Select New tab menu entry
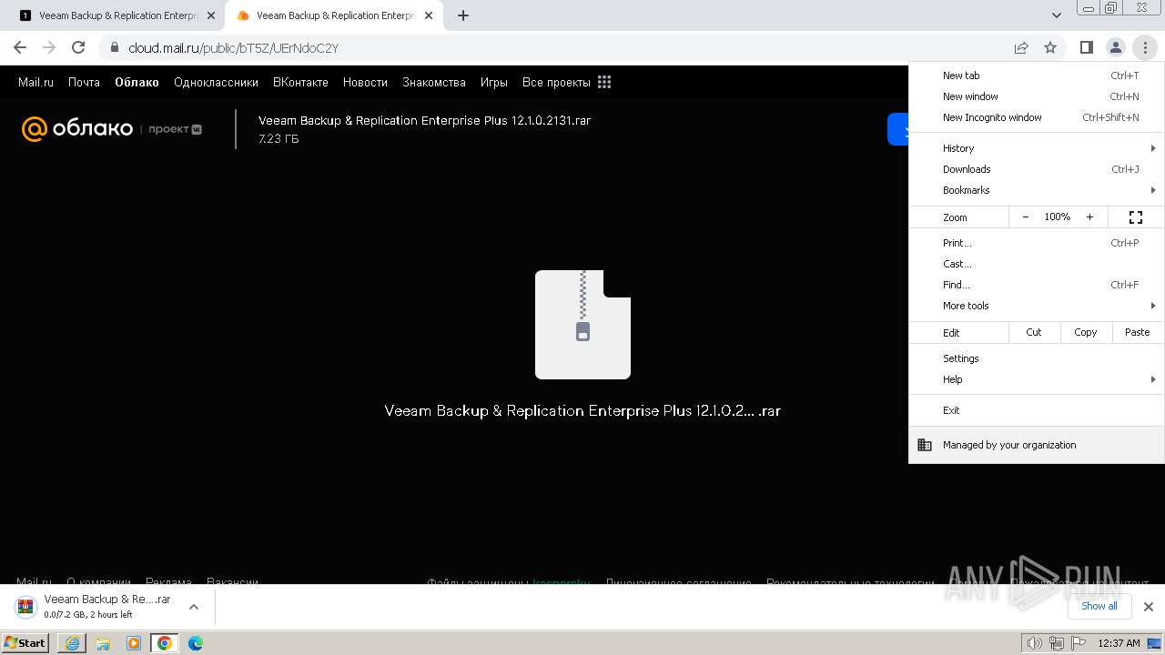This screenshot has height=655, width=1165. (1037, 76)
